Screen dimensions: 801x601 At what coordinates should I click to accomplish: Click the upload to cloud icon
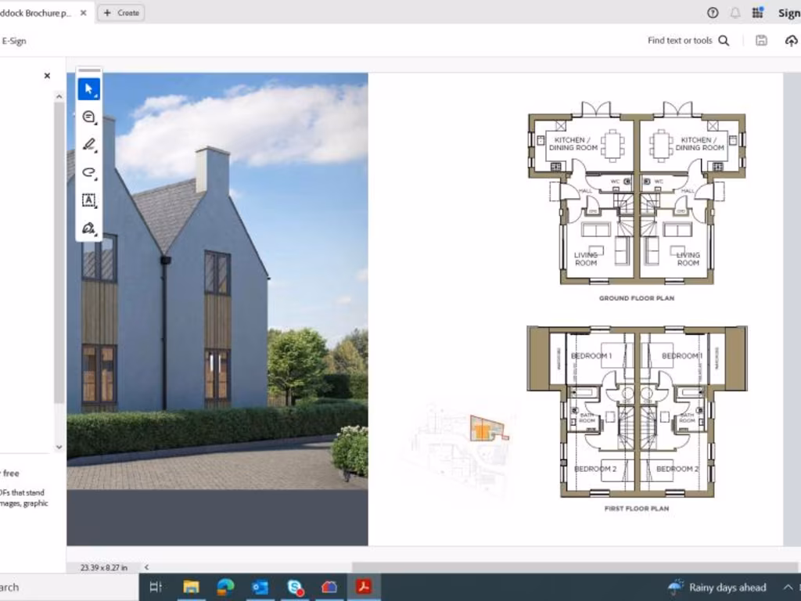[x=791, y=41]
